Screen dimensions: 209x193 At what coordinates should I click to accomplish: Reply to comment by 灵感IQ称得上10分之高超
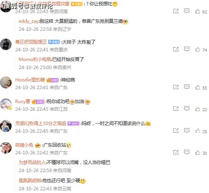[x=187, y=130]
